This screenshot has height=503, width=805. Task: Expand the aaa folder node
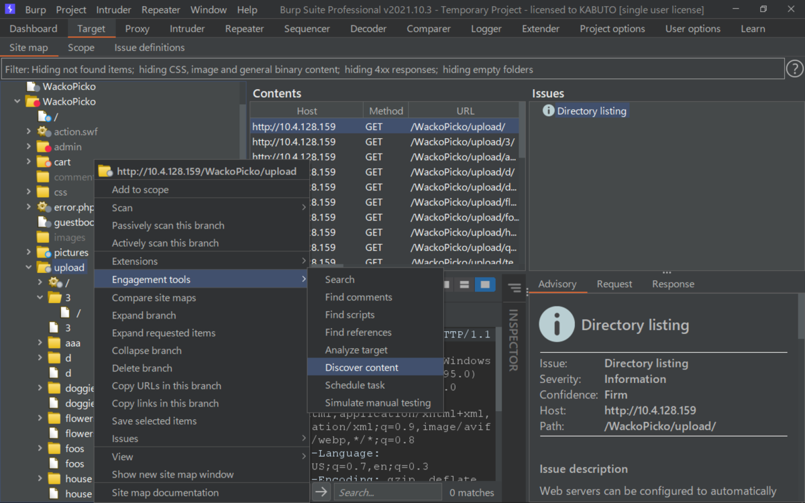tap(40, 343)
